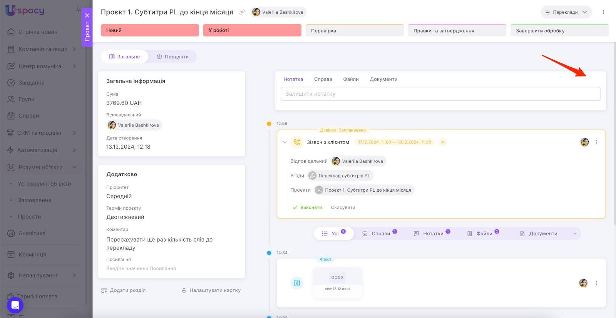Click the Компанія та люди building icon
616x318 pixels.
coord(11,49)
